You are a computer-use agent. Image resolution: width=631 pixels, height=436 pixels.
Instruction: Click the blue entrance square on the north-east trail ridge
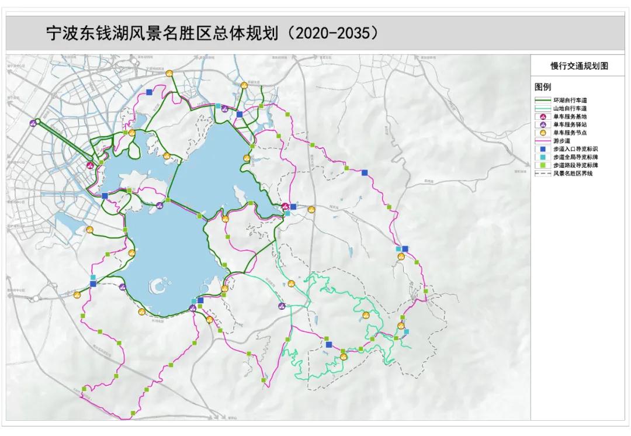pyautogui.click(x=365, y=173)
